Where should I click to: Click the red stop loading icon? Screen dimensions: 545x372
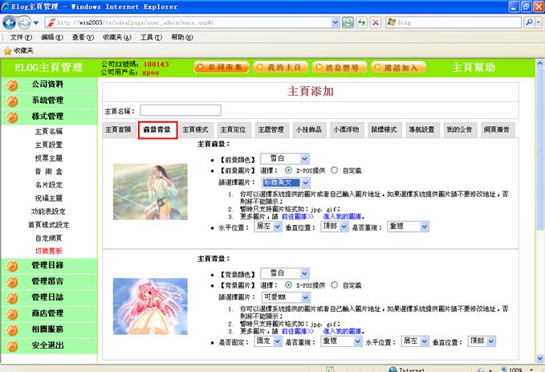click(376, 22)
